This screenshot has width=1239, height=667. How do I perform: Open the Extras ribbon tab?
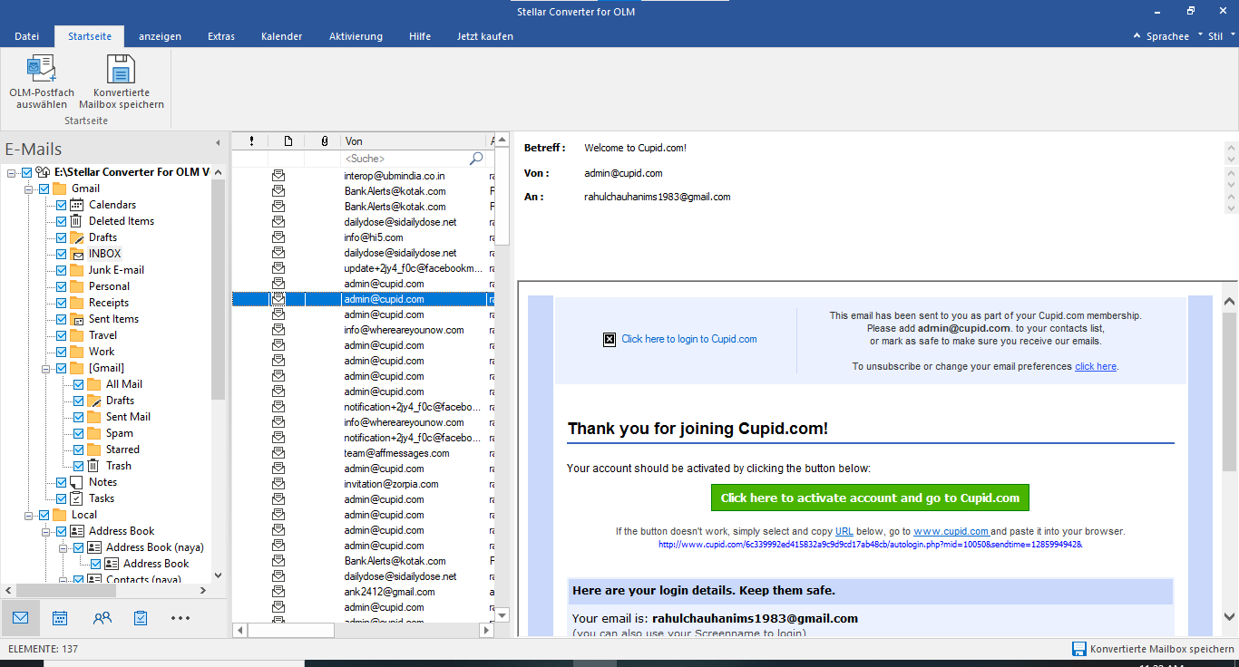click(220, 36)
